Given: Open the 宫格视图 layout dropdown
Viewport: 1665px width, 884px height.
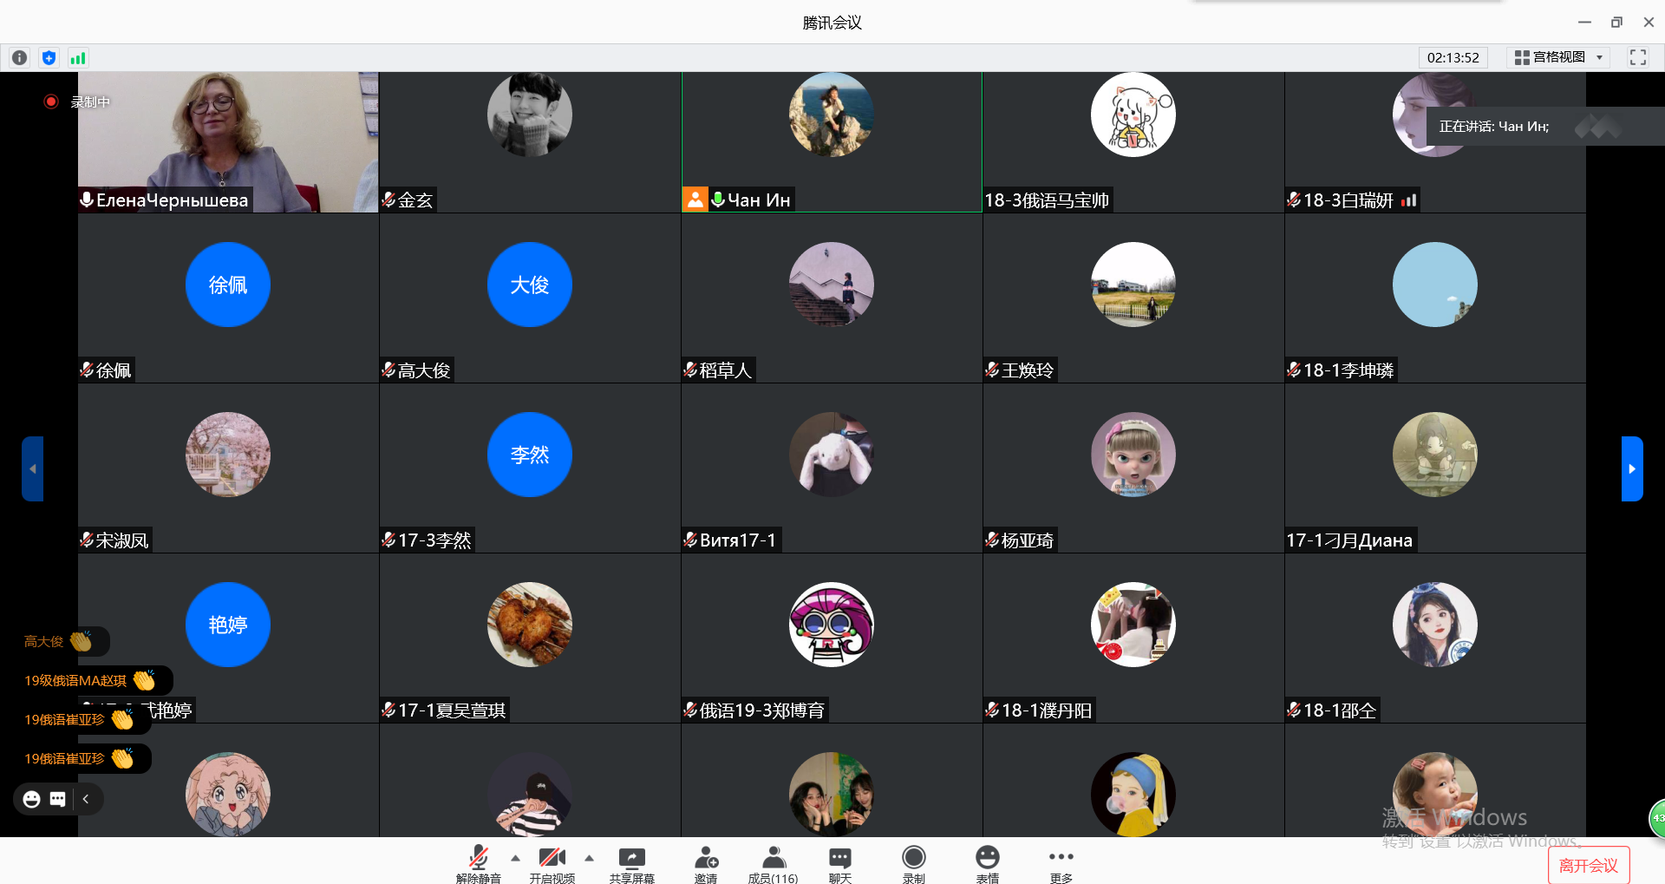Looking at the screenshot, I should [1558, 57].
